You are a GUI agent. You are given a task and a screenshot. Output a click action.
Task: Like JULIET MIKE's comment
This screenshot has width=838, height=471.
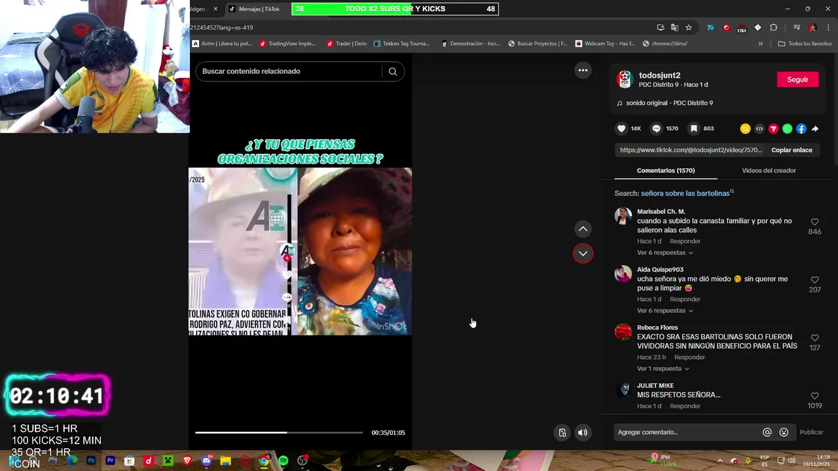tap(814, 396)
